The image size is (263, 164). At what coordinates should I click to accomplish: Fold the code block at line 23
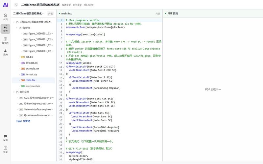(63, 110)
